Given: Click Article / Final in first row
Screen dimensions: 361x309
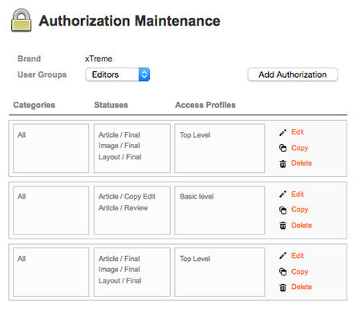Looking at the screenshot, I should coord(119,135).
